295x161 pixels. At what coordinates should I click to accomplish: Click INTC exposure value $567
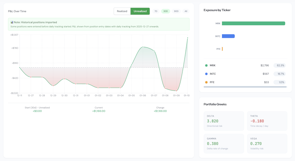pos(266,74)
